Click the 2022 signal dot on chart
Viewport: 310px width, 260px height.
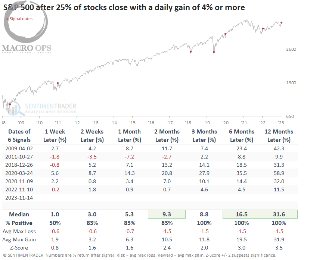pos(263,29)
